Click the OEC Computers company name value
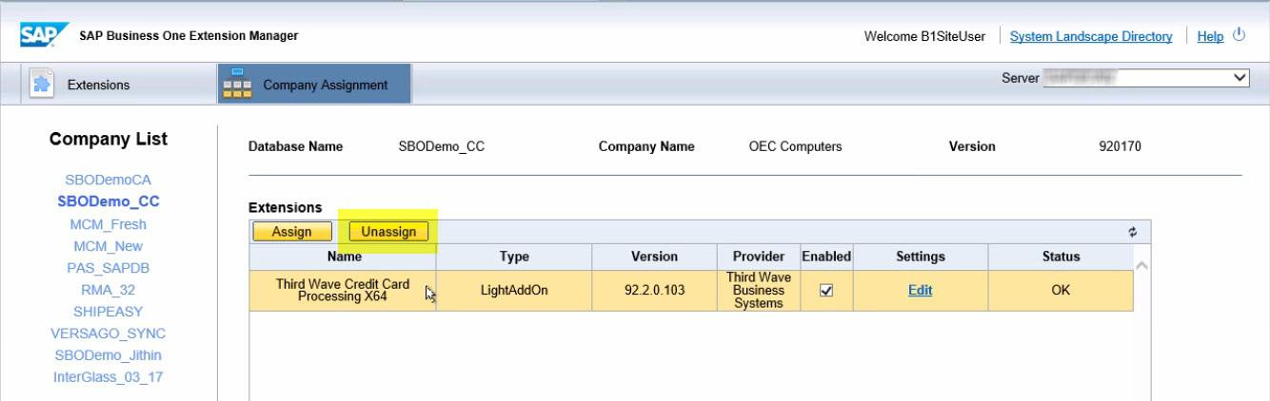The image size is (1270, 401). point(796,146)
